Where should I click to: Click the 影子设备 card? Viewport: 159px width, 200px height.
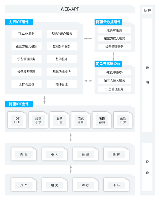click(59, 120)
